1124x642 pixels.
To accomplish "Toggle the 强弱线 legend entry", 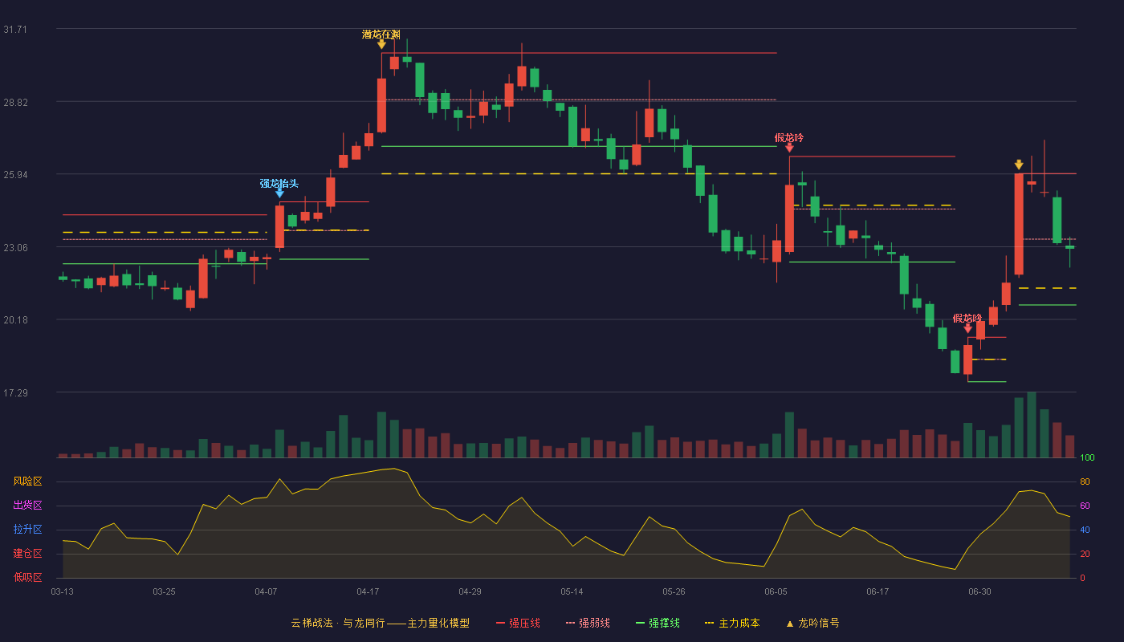I will point(588,623).
